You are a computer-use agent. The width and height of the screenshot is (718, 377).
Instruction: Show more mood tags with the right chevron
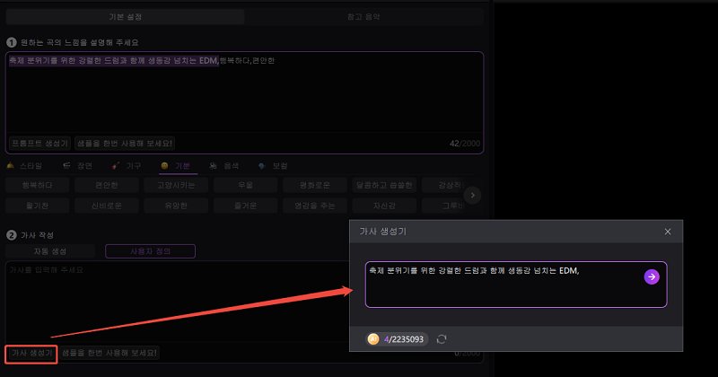(472, 195)
